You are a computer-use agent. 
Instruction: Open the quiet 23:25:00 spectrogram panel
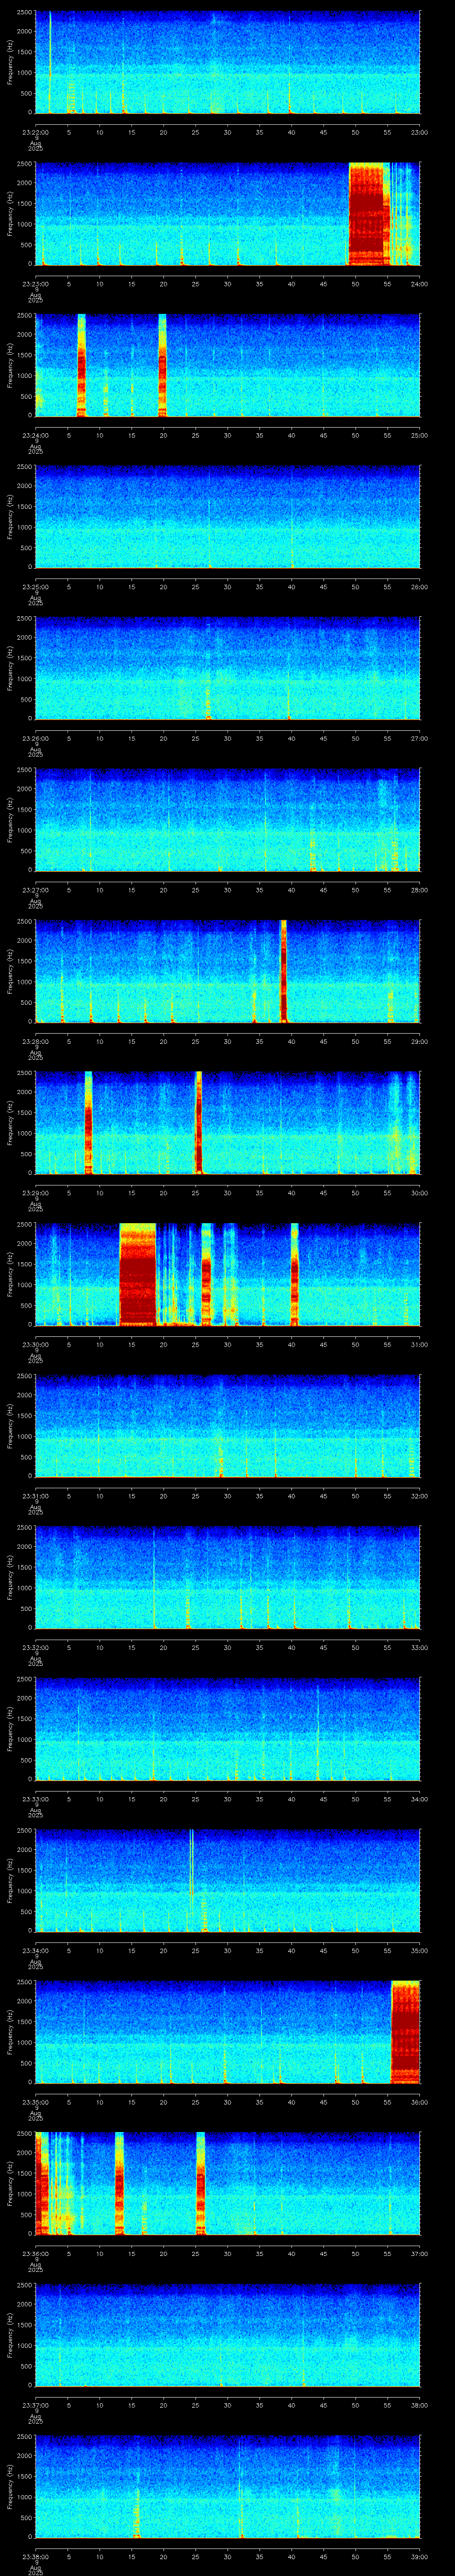tap(227, 517)
